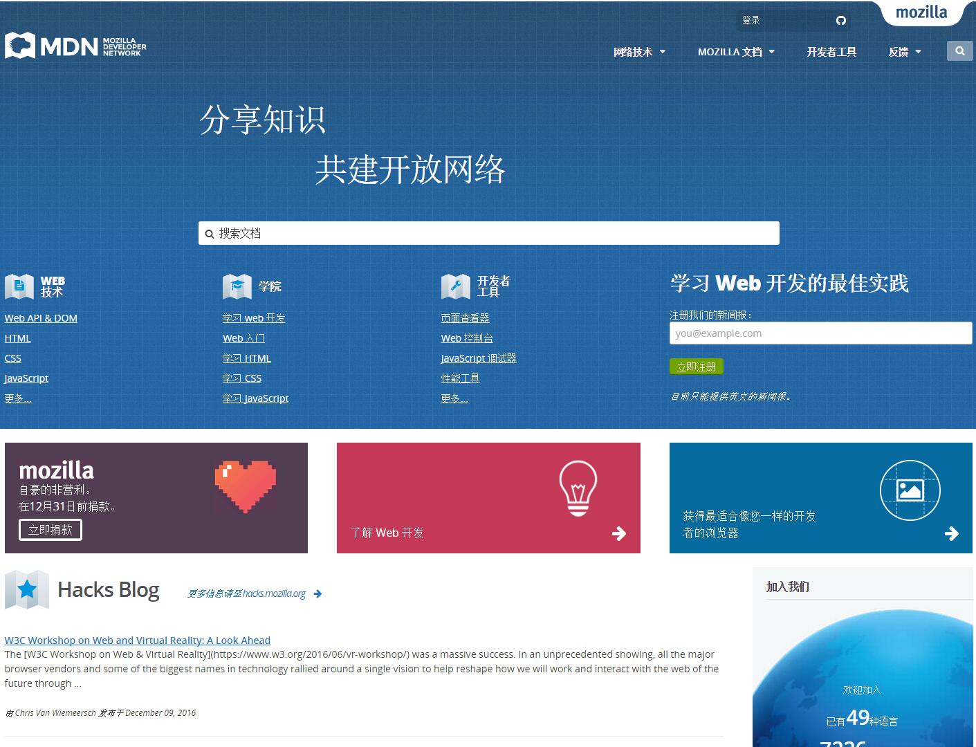
Task: Click arrow on 了解 Web 开发 card
Action: [x=619, y=533]
